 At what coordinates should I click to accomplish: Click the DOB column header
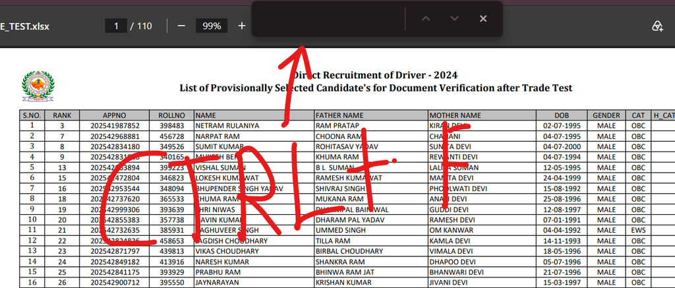pyautogui.click(x=562, y=115)
